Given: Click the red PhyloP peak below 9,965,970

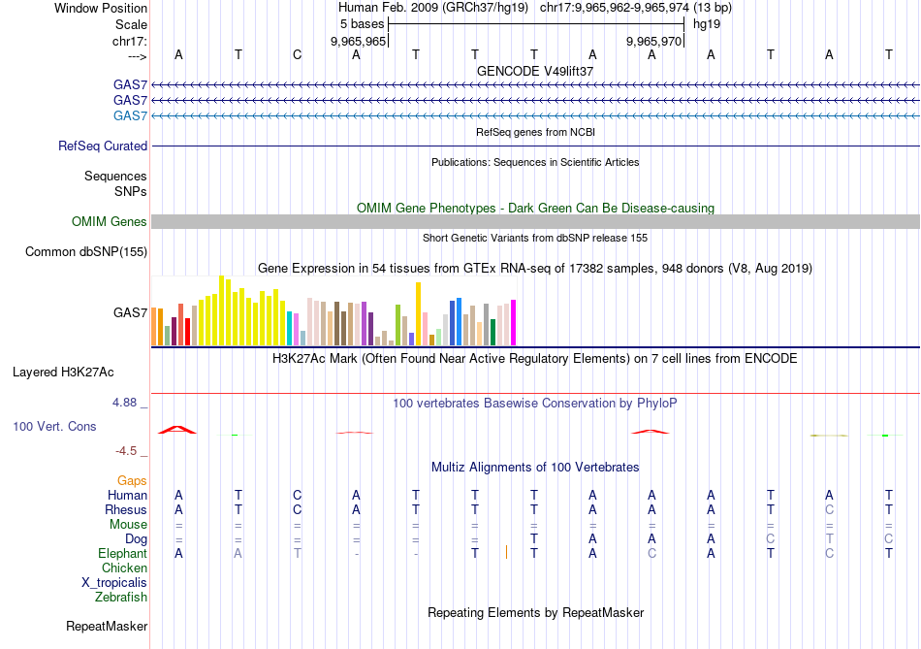Looking at the screenshot, I should (651, 432).
